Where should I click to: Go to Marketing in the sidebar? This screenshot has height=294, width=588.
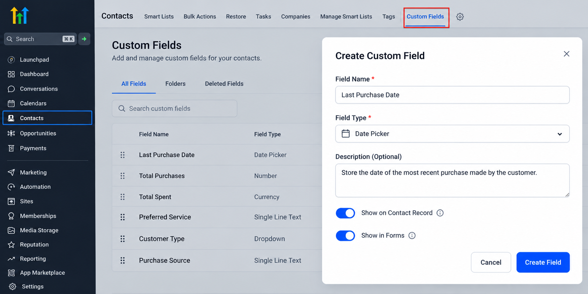coord(33,172)
